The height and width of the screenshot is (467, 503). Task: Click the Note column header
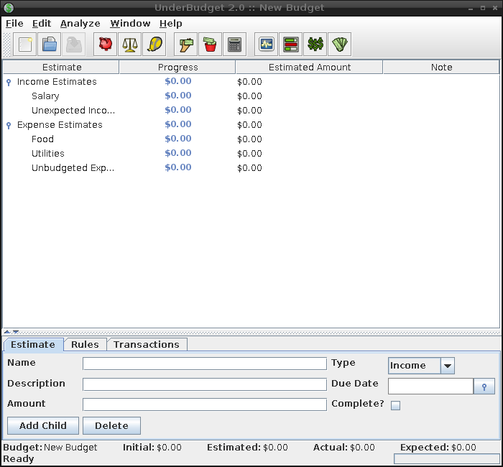[441, 67]
